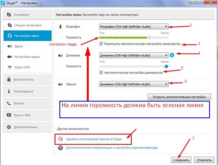The height and width of the screenshot is (165, 218).
Task: Select Звуки in sidebar
Action: pos(28,46)
